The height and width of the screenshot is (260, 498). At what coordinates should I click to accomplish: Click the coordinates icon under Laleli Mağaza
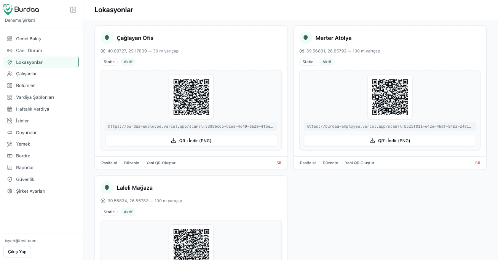(x=103, y=201)
